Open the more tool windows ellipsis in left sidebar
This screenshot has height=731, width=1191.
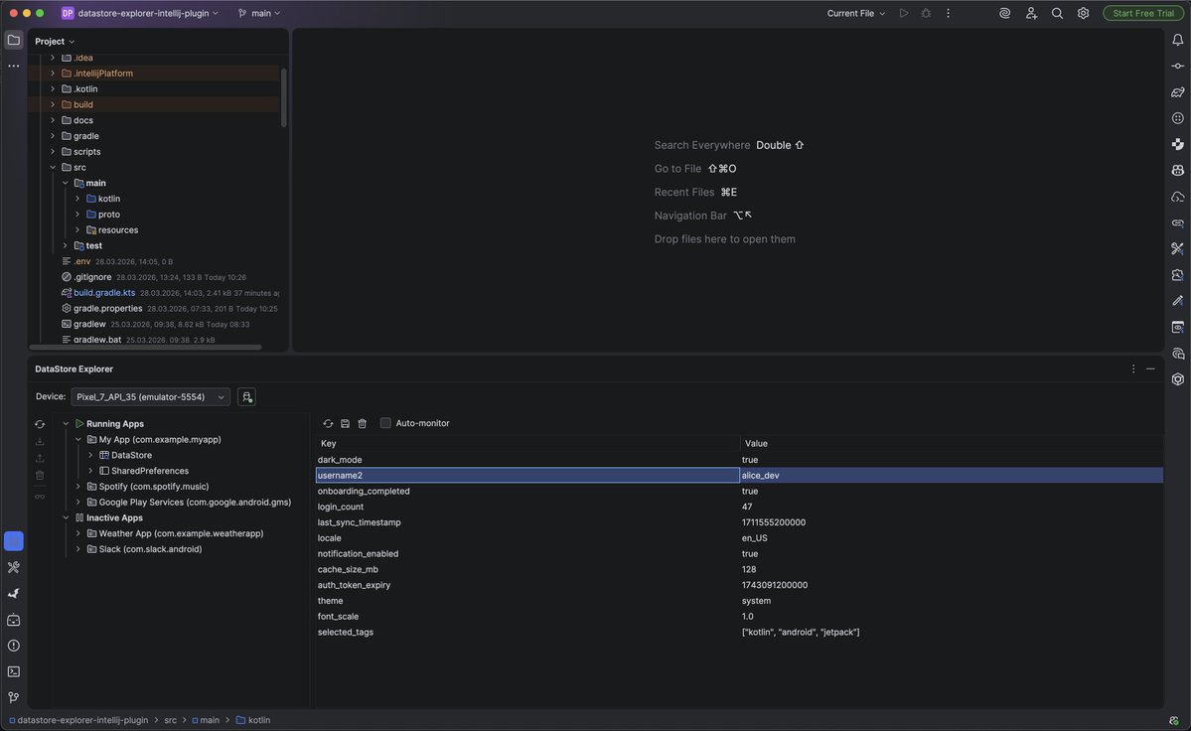click(x=14, y=66)
